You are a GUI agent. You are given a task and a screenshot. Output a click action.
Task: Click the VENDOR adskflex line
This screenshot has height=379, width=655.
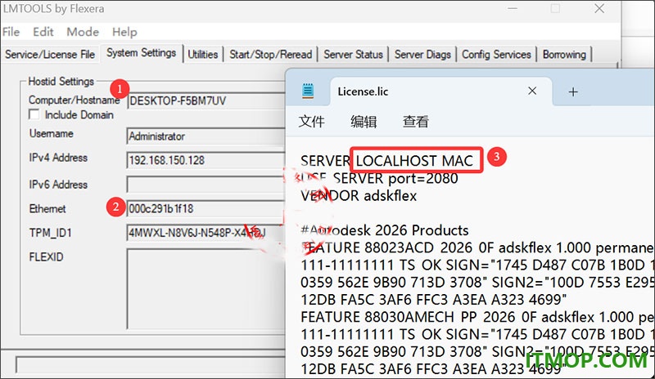point(359,195)
